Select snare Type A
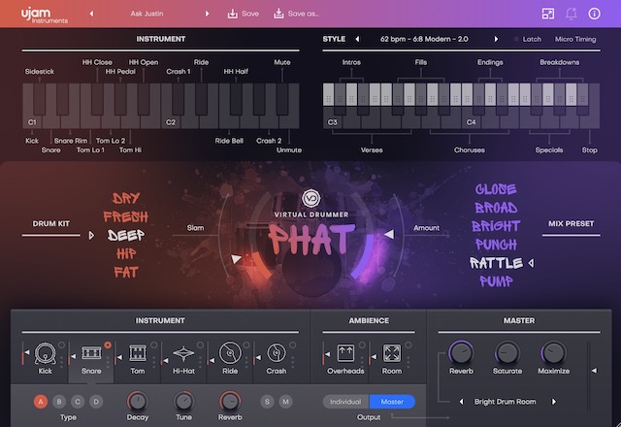The width and height of the screenshot is (621, 427). (x=41, y=401)
